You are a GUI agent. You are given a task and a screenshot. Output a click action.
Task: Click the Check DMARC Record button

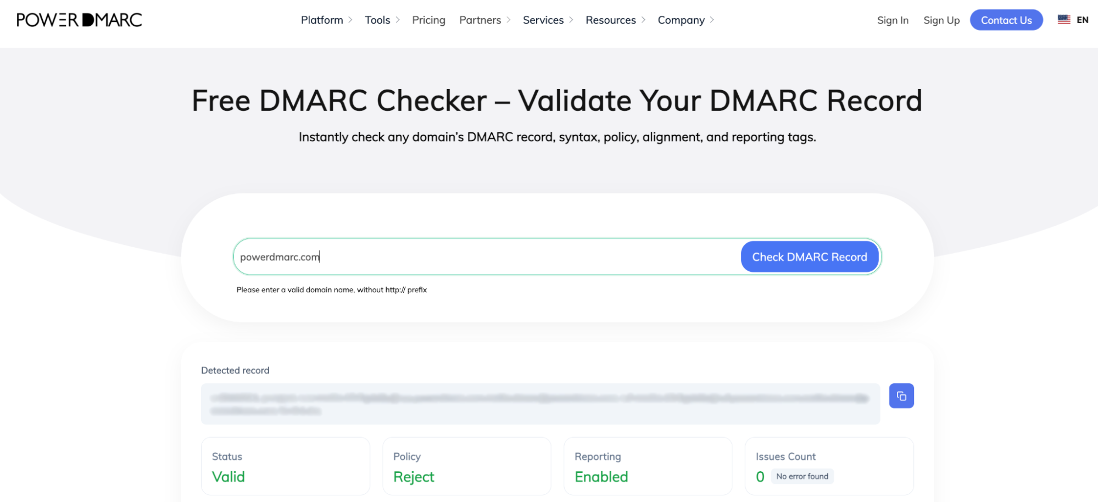tap(810, 256)
